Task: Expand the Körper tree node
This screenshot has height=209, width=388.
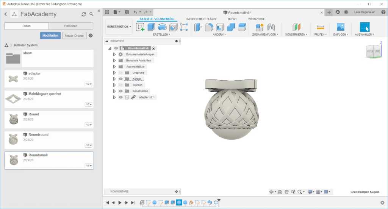Action: (x=114, y=79)
